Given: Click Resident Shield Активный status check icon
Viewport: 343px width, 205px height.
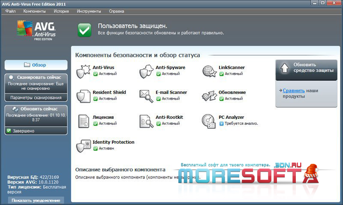Looking at the screenshot, I should (x=95, y=99).
